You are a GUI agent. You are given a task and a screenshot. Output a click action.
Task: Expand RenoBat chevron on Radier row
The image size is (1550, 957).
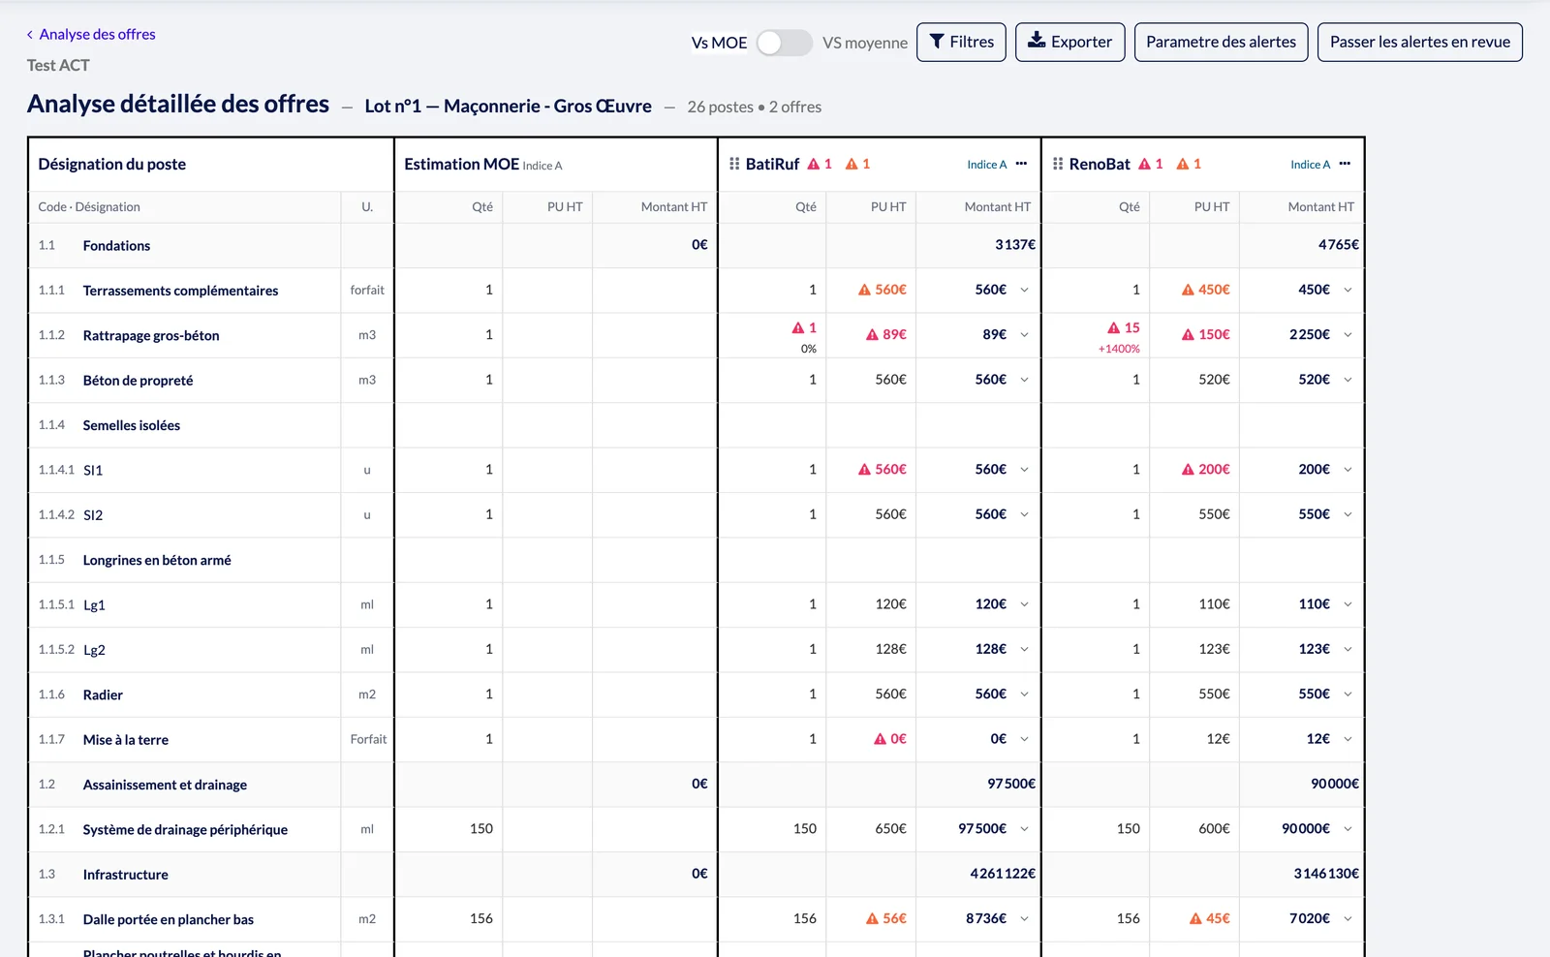coord(1348,694)
